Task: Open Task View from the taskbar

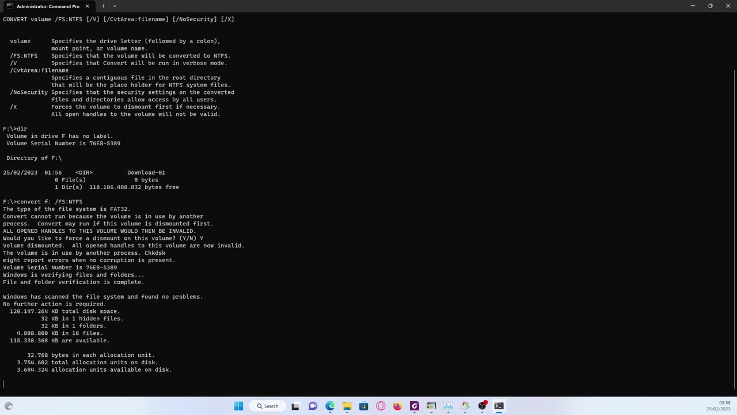Action: tap(295, 406)
